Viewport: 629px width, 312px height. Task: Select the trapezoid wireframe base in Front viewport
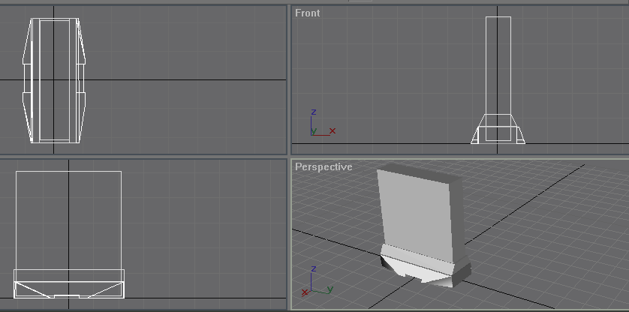click(498, 130)
